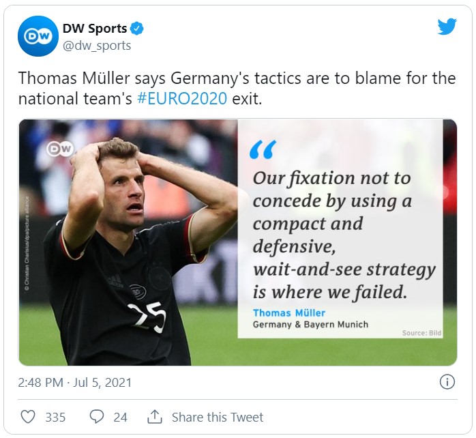Open the tweet info circle icon
476x438 pixels.
pyautogui.click(x=447, y=382)
